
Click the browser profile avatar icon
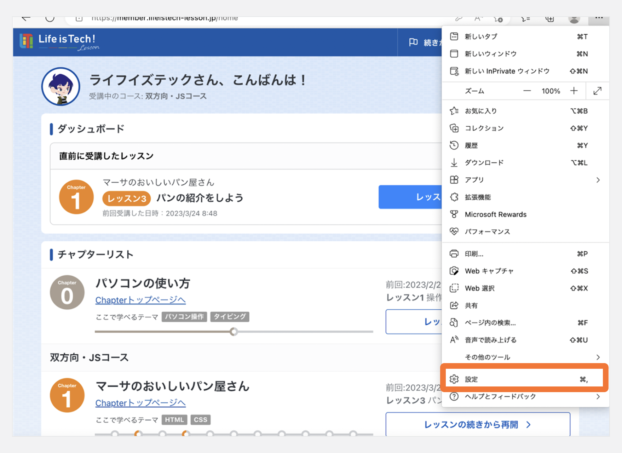(574, 20)
